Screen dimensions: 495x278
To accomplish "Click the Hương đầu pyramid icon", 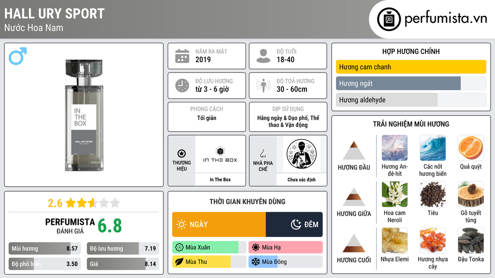I will point(354,151).
